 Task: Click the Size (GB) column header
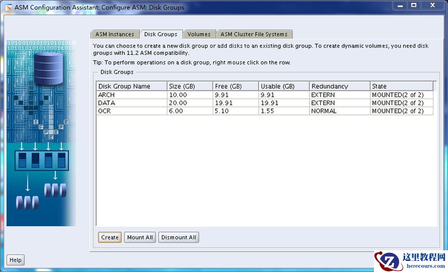coord(190,86)
